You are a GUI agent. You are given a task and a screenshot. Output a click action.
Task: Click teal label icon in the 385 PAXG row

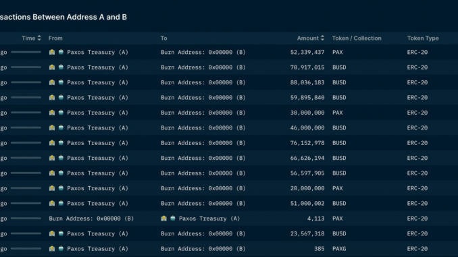(x=61, y=249)
